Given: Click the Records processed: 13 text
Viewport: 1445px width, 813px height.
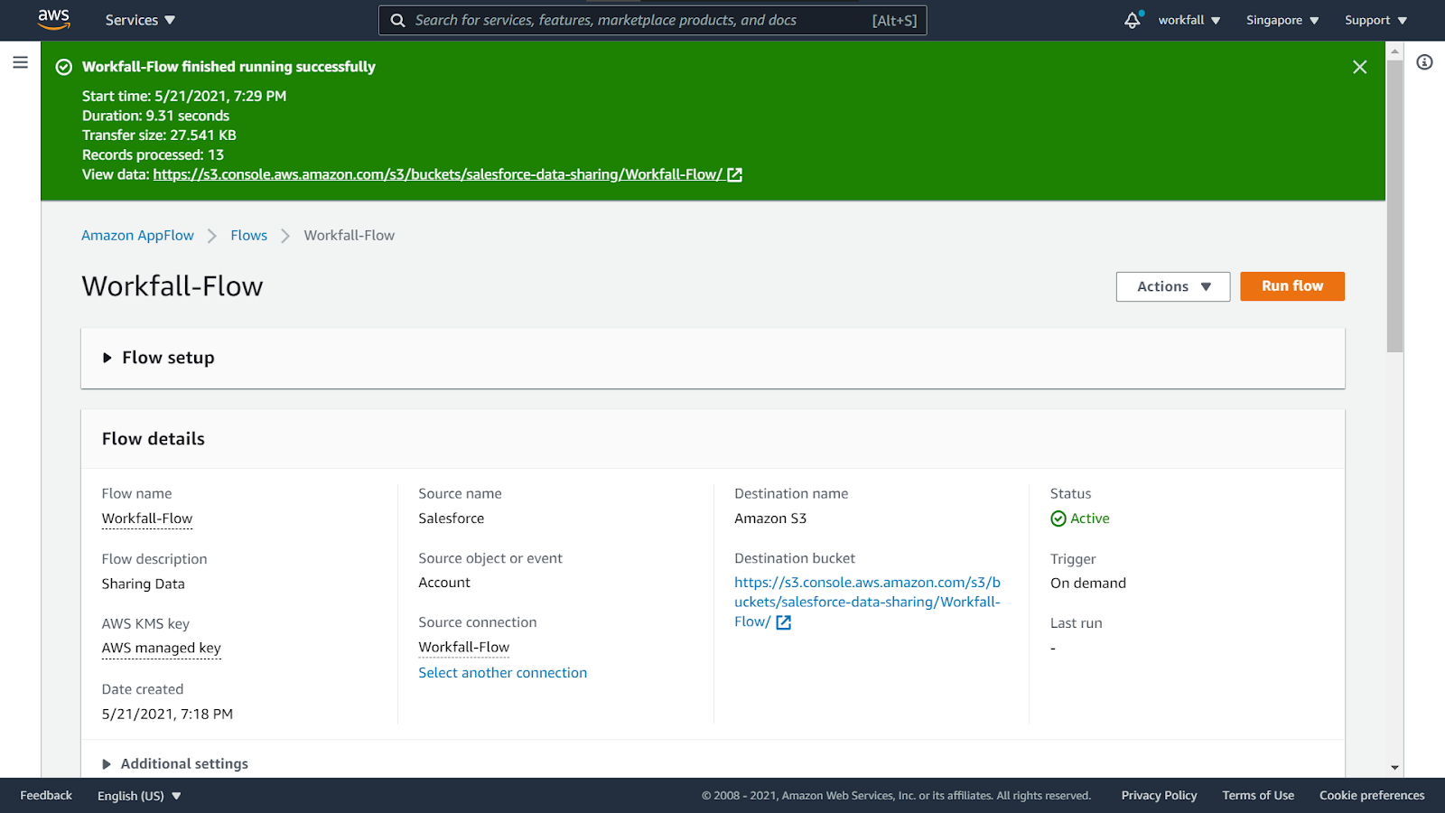Looking at the screenshot, I should tap(153, 155).
